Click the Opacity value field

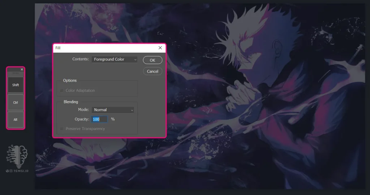[99, 119]
